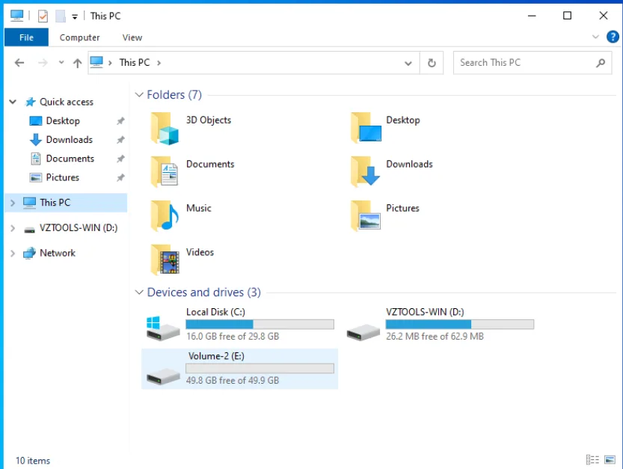Click the computer icon in address bar
This screenshot has width=623, height=469.
(x=96, y=62)
